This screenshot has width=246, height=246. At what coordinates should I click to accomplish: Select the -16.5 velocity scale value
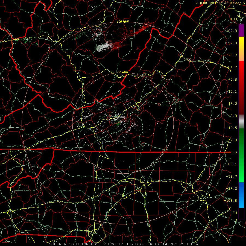(232, 128)
